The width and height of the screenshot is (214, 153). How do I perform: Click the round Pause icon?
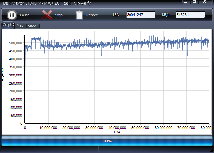[12, 15]
